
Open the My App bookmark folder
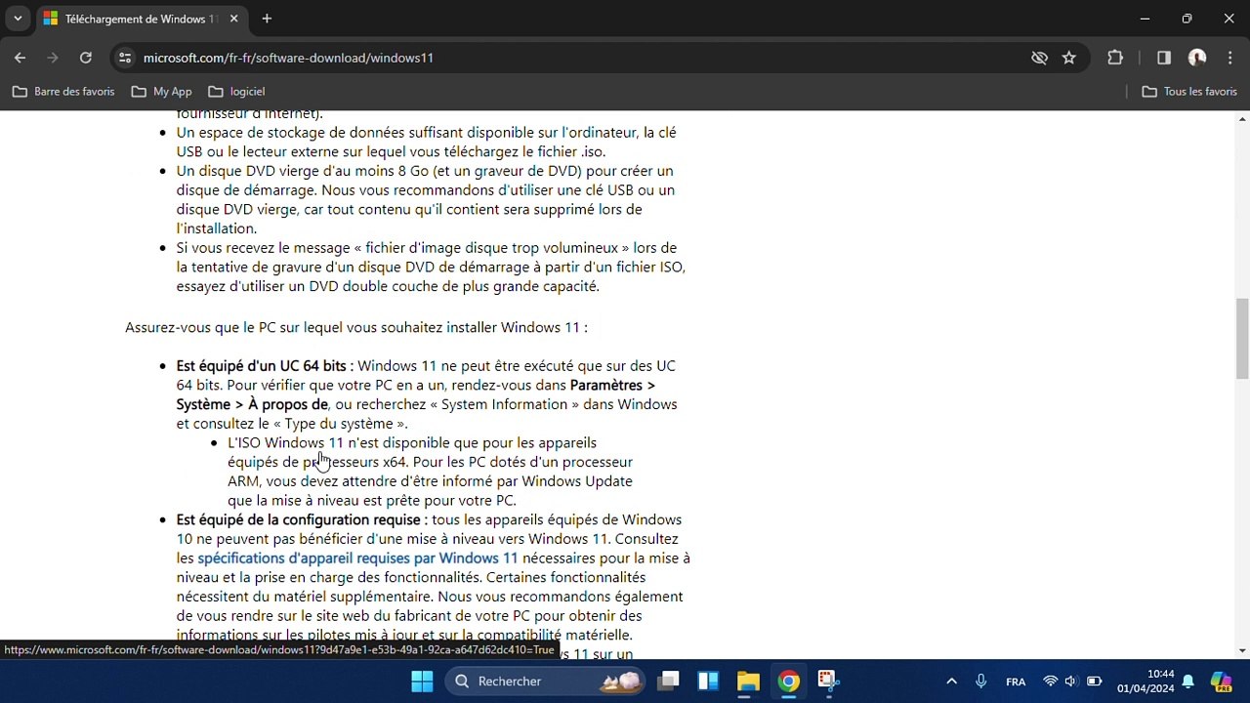click(x=162, y=92)
